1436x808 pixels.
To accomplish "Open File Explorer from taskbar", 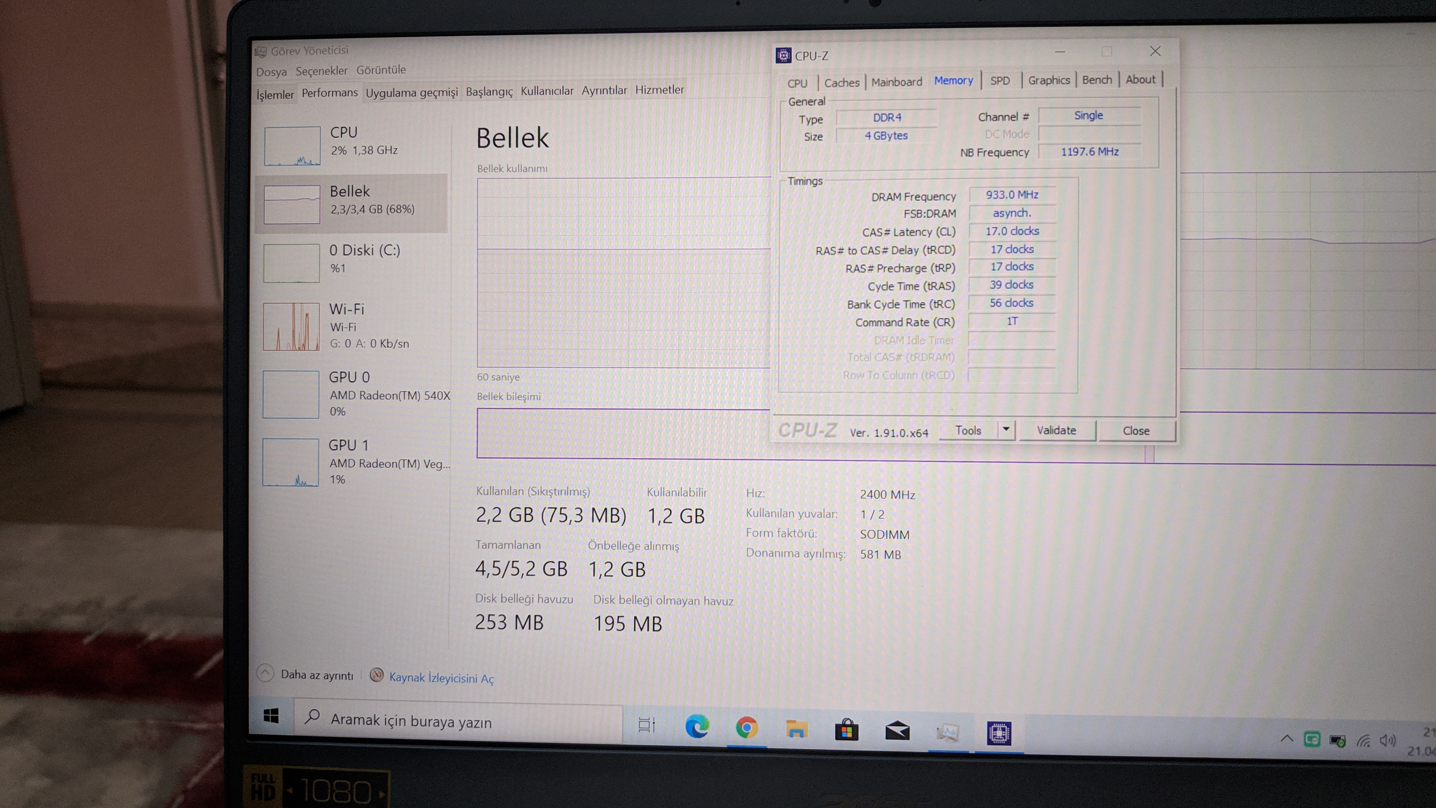I will click(797, 729).
